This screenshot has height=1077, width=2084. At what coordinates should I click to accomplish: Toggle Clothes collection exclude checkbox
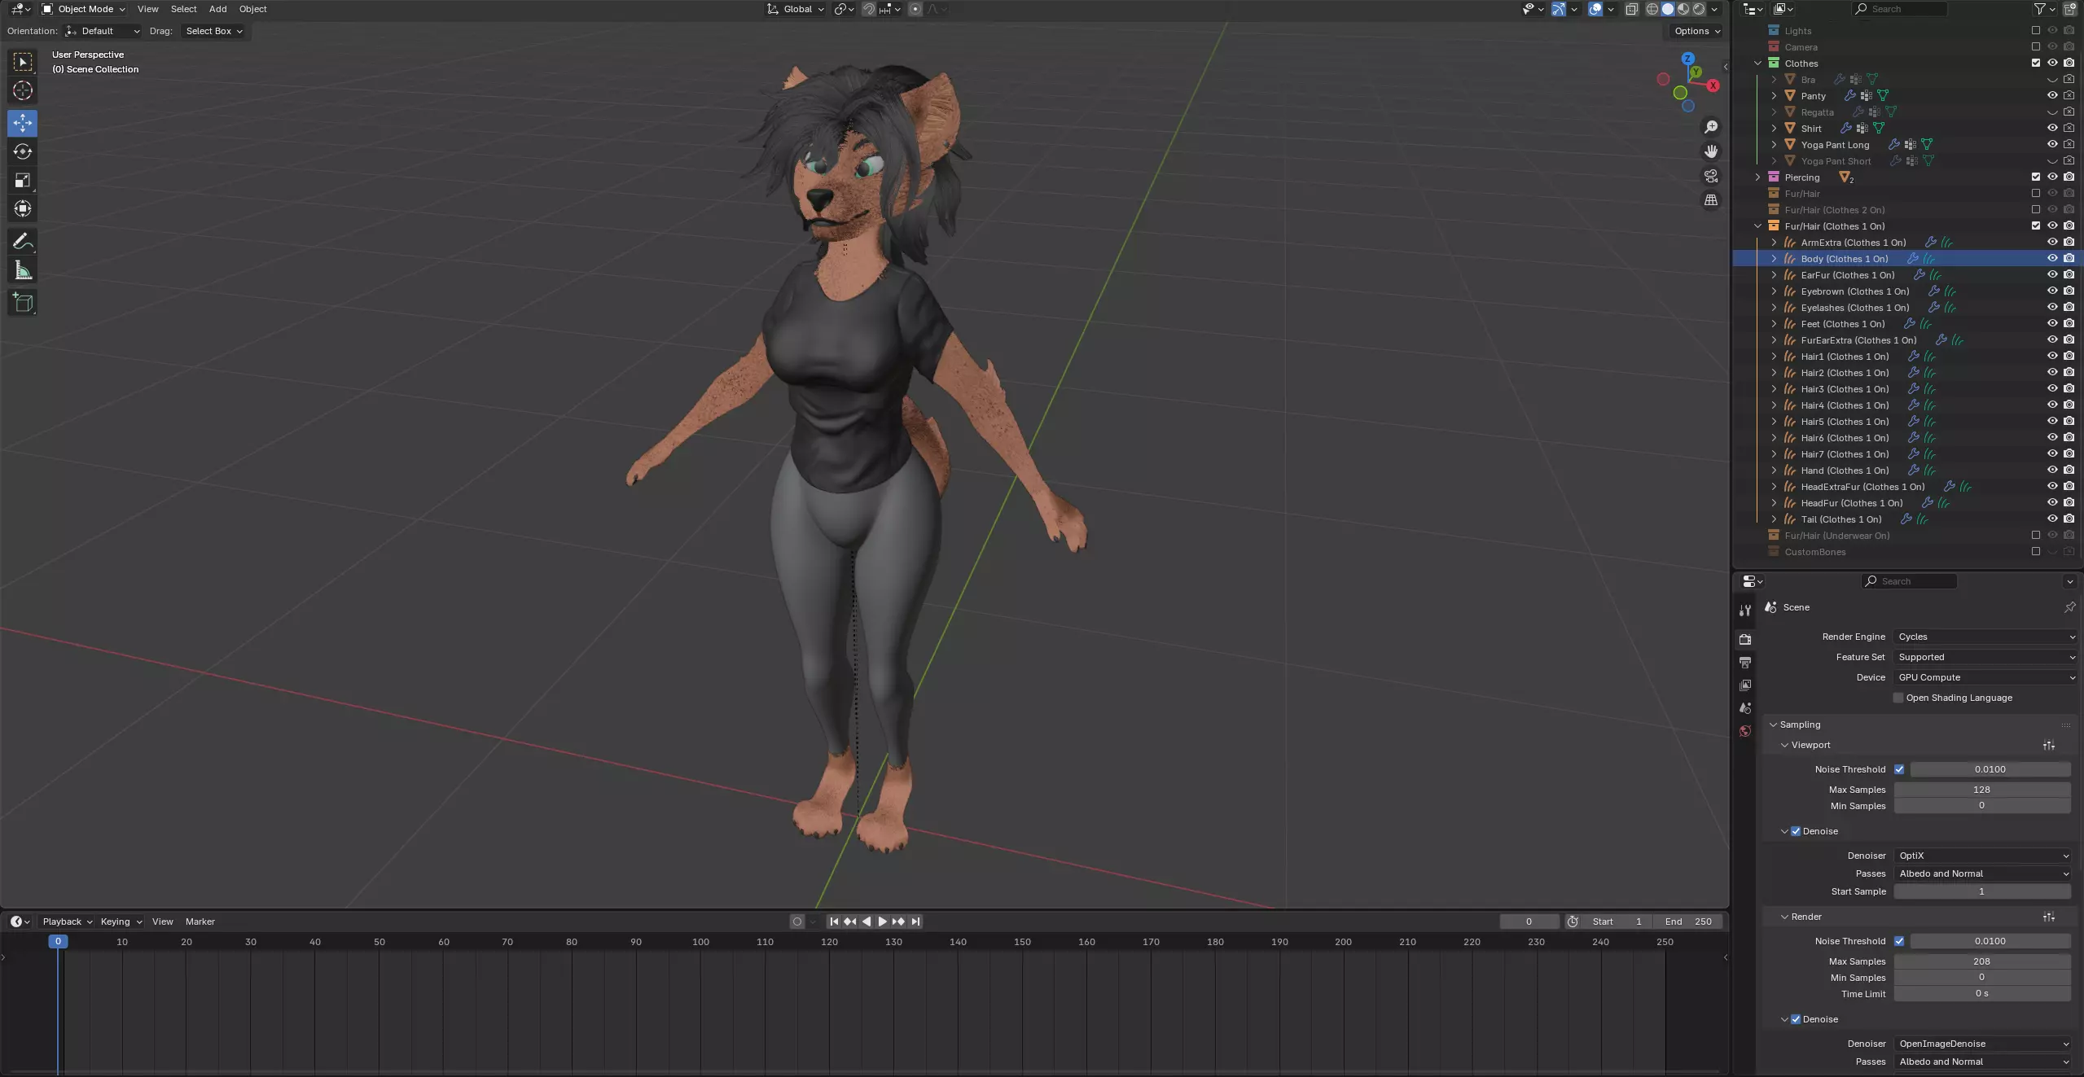tap(2036, 63)
